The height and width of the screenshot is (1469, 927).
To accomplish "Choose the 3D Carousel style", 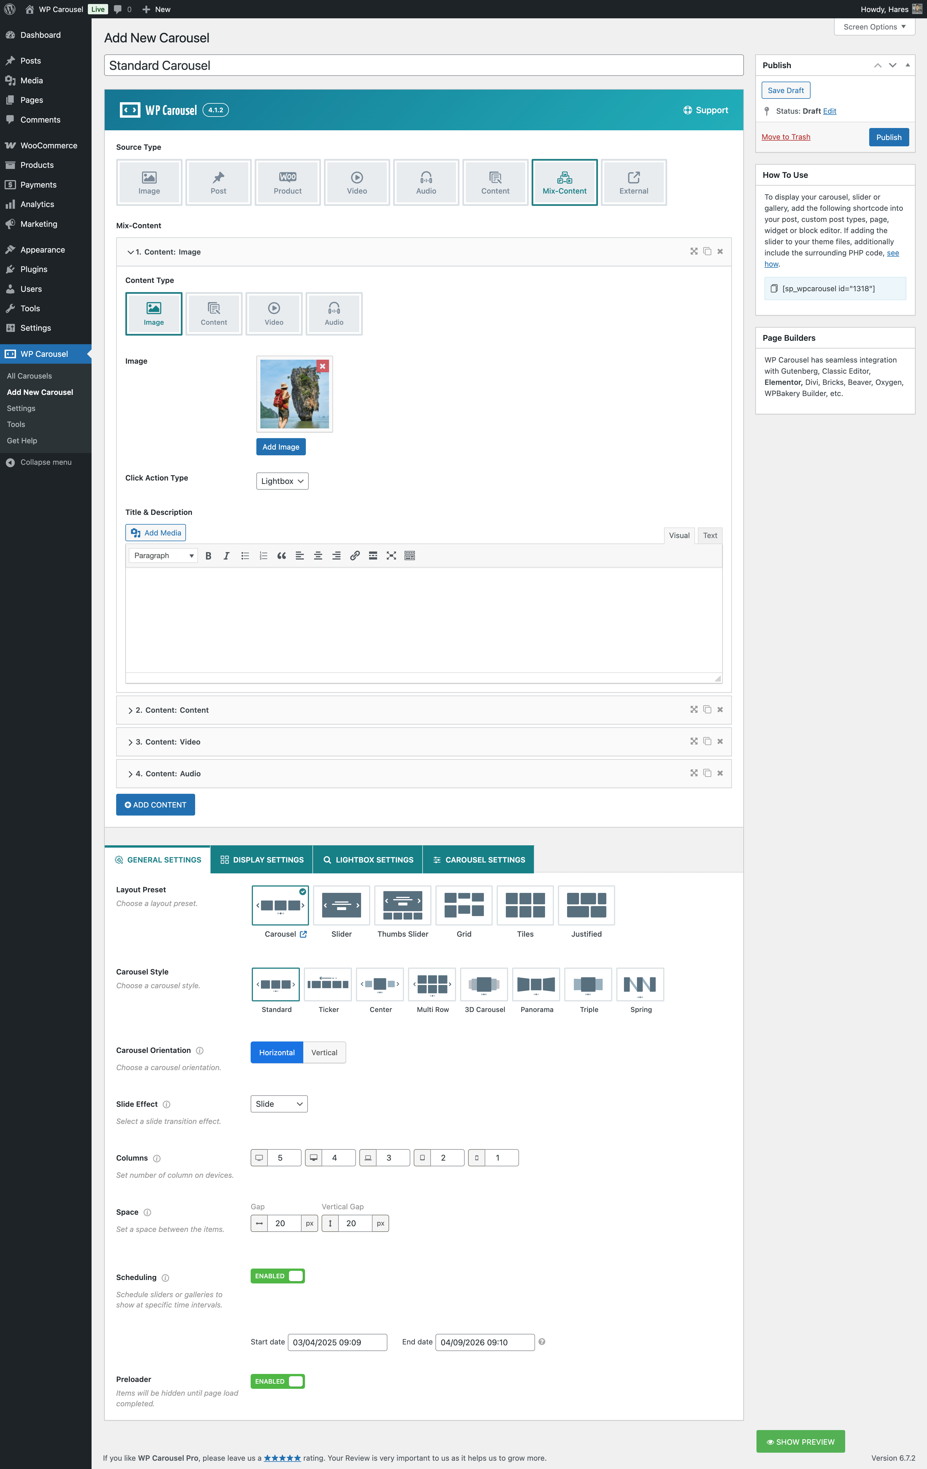I will click(x=484, y=984).
